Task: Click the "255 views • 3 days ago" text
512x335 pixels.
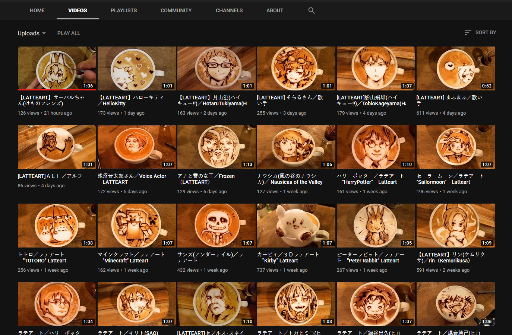Action: [x=282, y=113]
